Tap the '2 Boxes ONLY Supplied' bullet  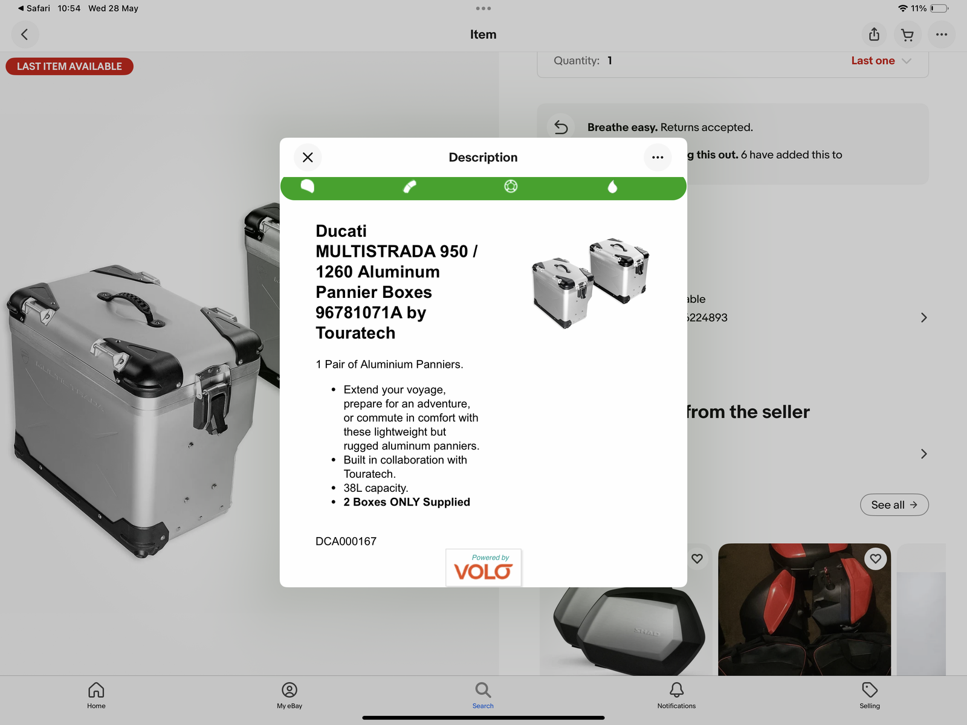click(x=407, y=502)
